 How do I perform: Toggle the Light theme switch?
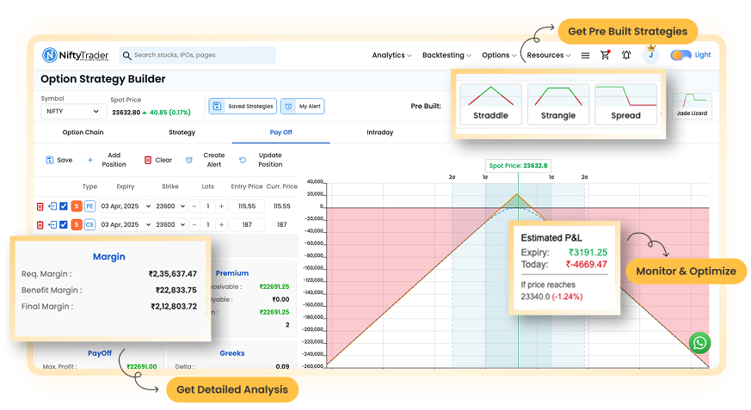click(681, 55)
